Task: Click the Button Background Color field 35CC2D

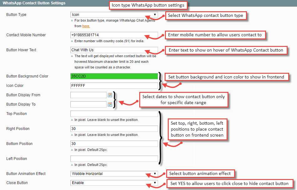Action: [114, 76]
